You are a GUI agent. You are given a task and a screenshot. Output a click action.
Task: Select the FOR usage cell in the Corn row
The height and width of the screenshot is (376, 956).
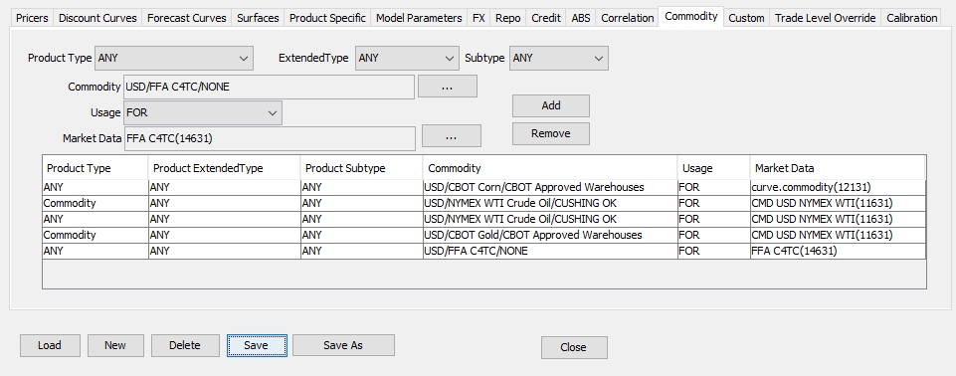point(714,187)
